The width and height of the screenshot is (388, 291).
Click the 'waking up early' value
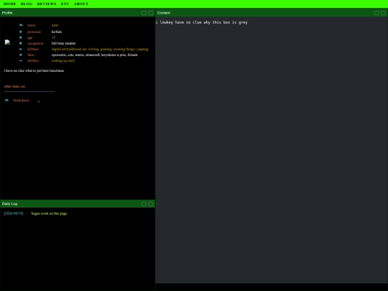point(63,60)
